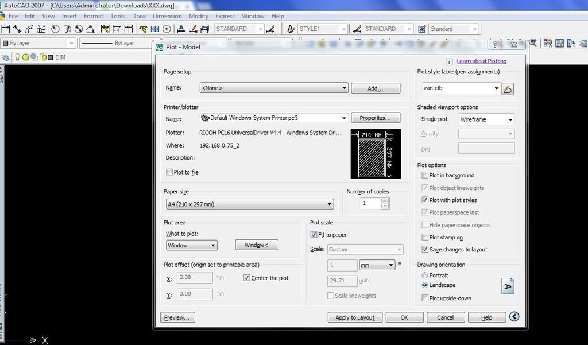Select the Dimension Edit tool
Screen dimensions: 588x345
(181, 29)
